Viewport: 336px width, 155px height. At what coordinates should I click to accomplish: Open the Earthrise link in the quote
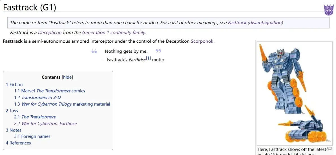point(137,60)
